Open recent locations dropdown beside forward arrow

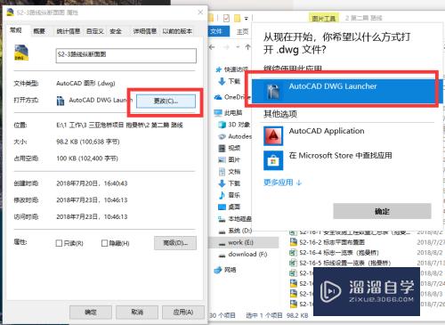click(238, 47)
